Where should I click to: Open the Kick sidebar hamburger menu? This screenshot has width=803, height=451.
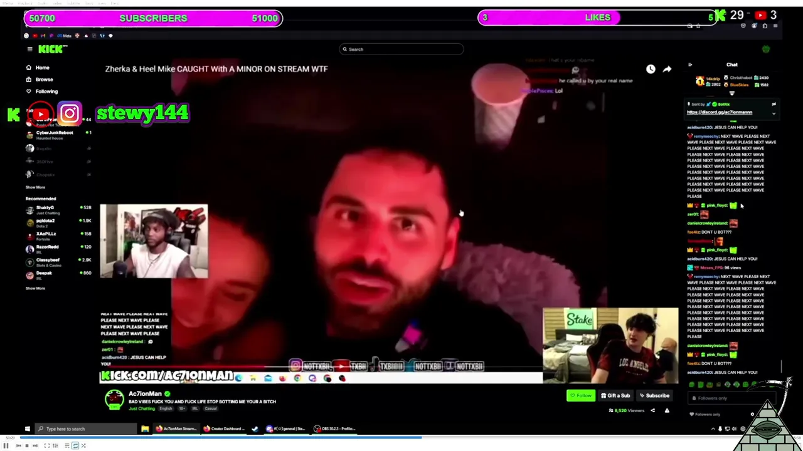click(29, 49)
